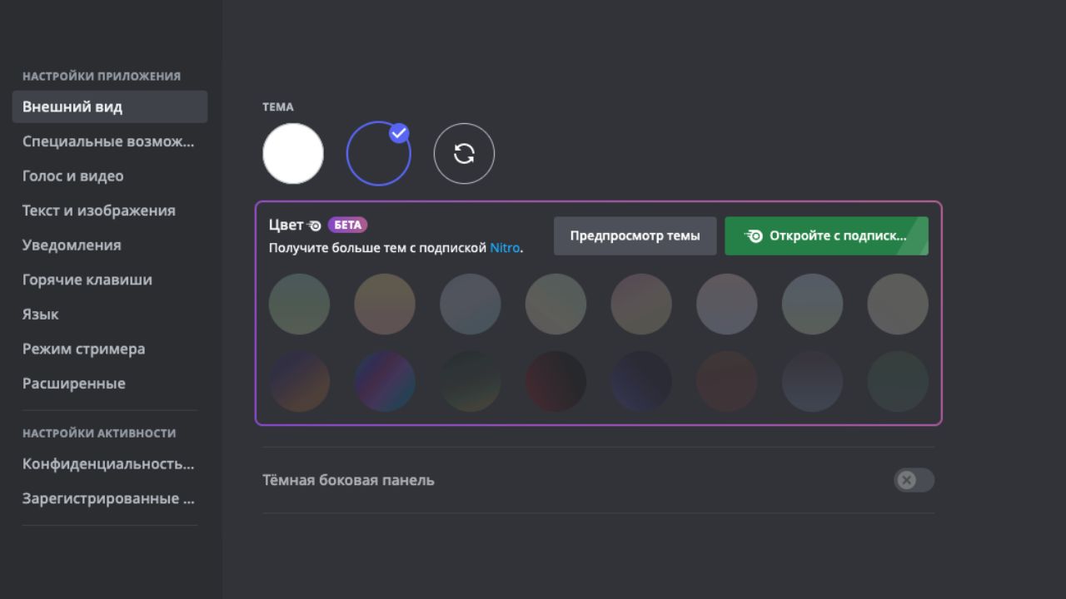
Task: Select the third color theme in bottom row
Action: pyautogui.click(x=471, y=381)
